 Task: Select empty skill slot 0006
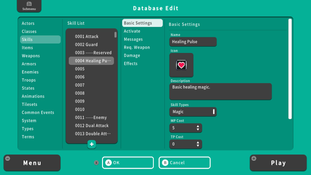pyautogui.click(x=91, y=77)
